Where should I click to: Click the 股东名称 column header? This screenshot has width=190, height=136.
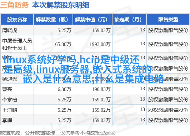pos(17,20)
